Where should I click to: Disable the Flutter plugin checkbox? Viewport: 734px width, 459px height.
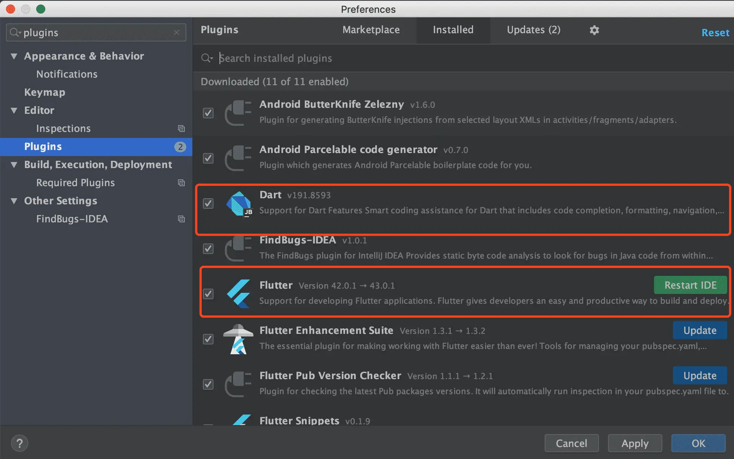pos(208,294)
